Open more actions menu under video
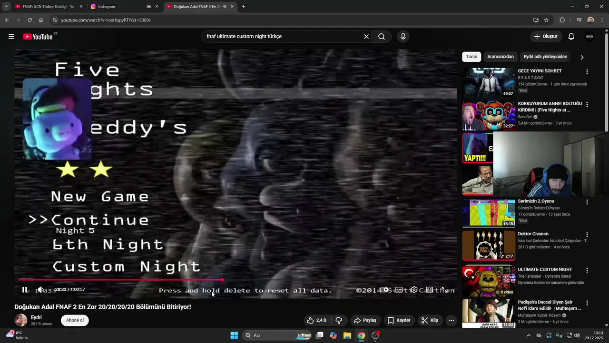The height and width of the screenshot is (343, 609). point(451,321)
